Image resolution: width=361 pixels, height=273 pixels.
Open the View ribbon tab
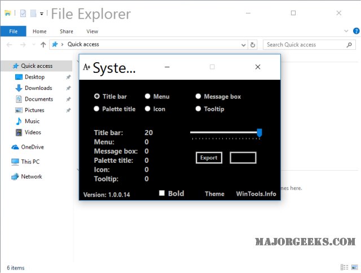click(x=92, y=32)
